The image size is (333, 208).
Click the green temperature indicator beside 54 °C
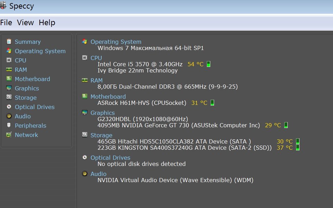click(x=209, y=64)
